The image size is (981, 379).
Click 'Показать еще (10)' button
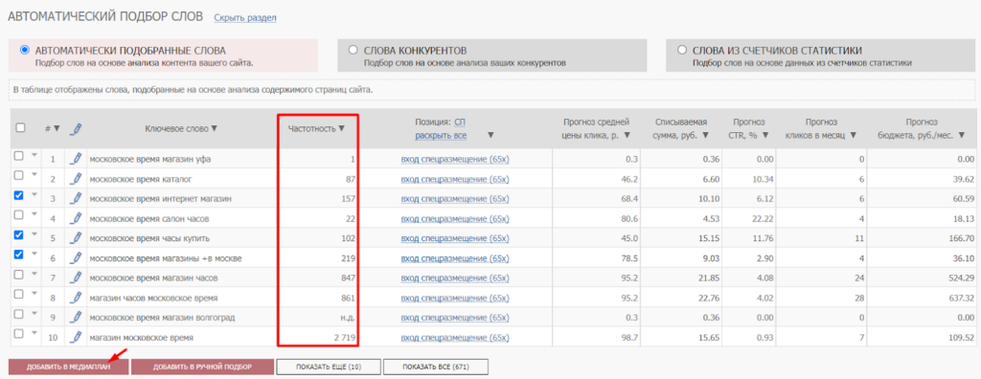click(329, 368)
